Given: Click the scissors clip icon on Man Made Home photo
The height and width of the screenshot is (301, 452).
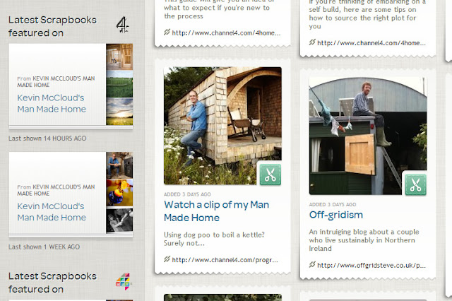Looking at the screenshot, I should 270,174.
